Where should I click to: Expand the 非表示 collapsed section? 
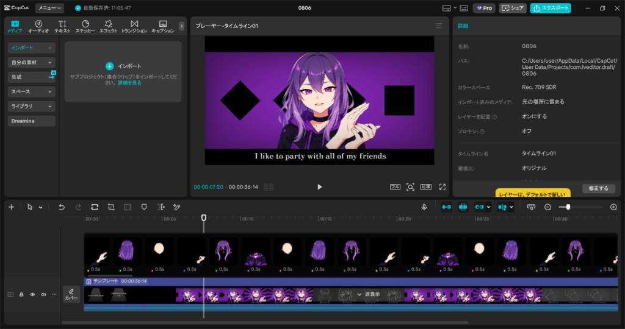point(369,294)
